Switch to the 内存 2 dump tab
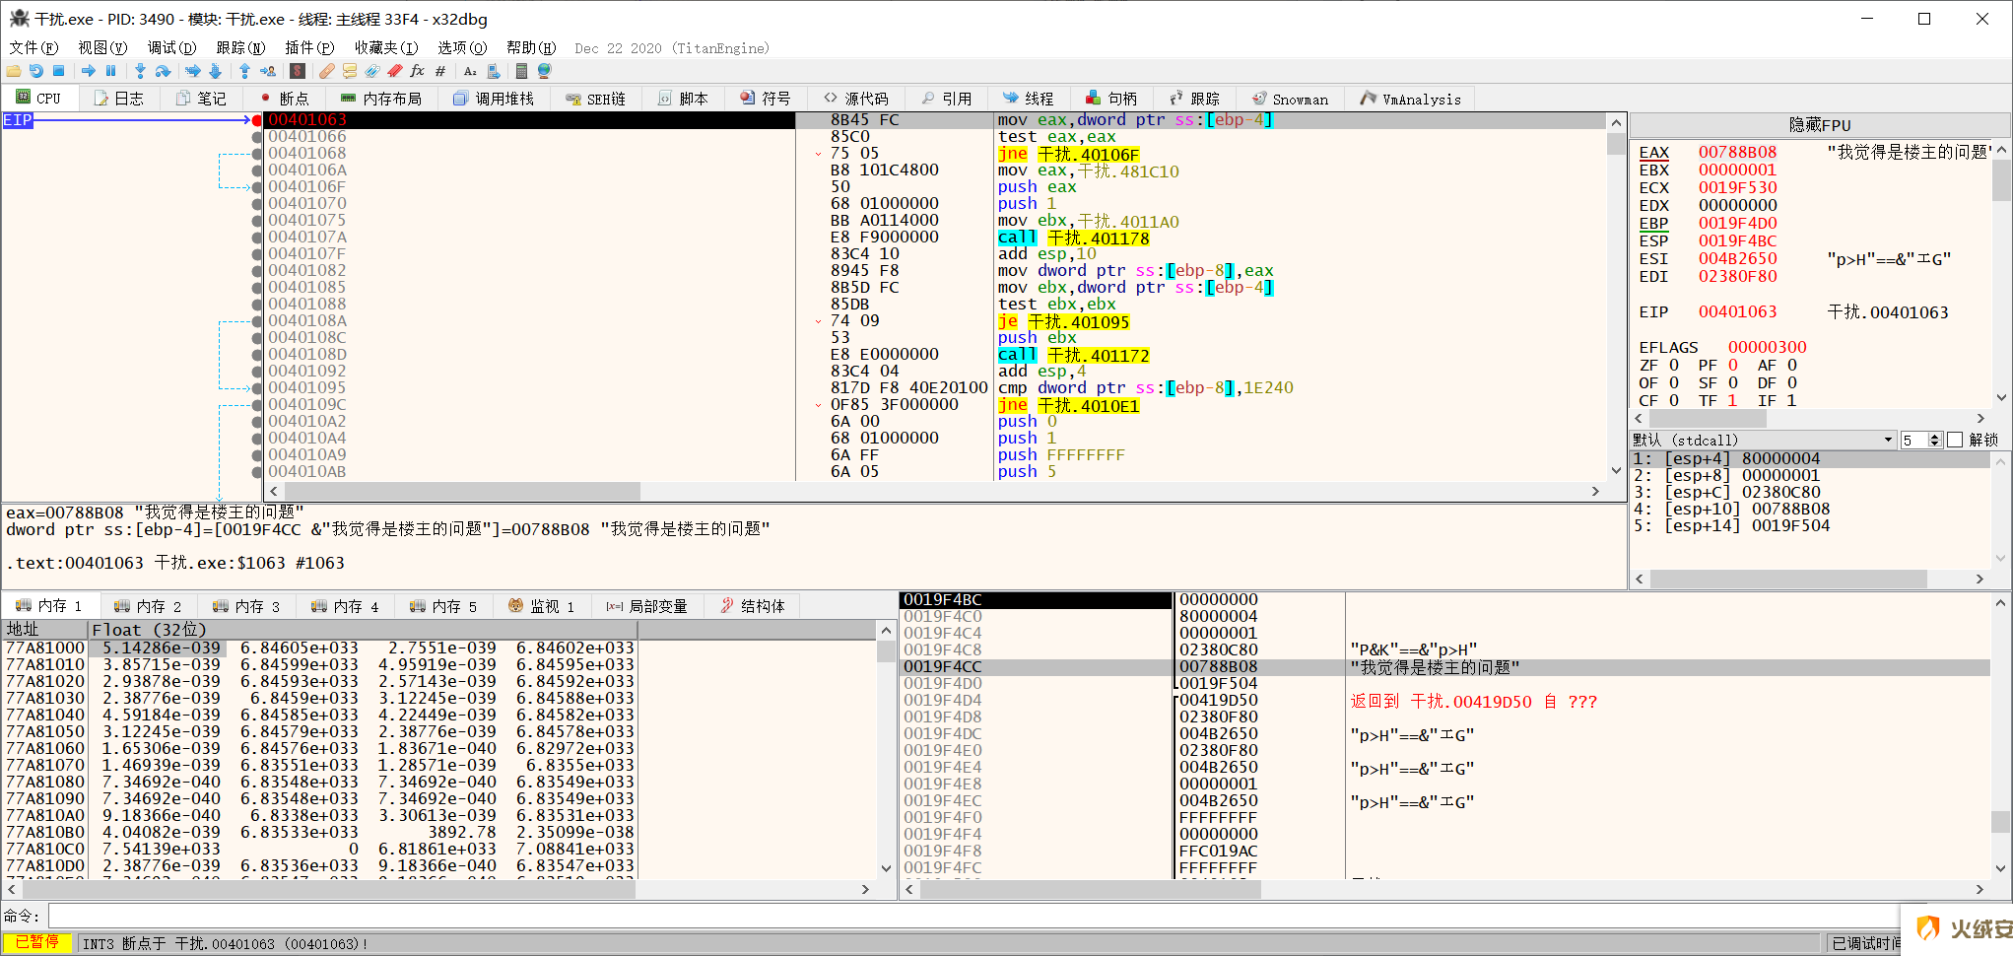 click(148, 606)
